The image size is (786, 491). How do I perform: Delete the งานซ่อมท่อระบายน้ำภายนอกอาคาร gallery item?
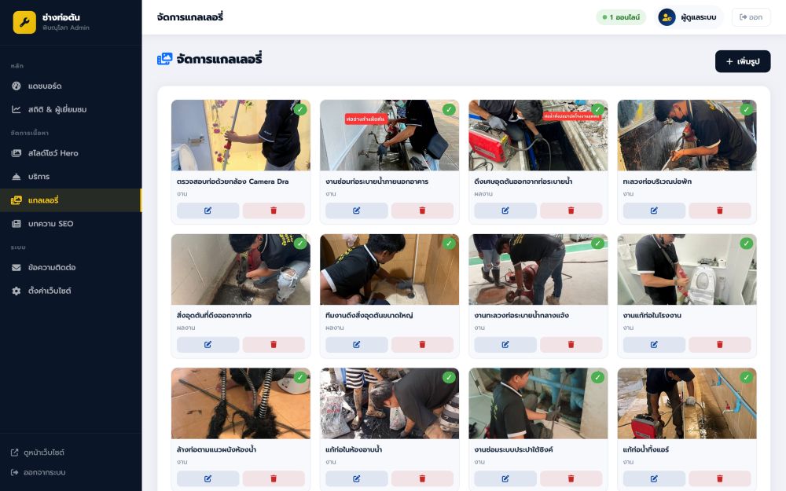[422, 211]
